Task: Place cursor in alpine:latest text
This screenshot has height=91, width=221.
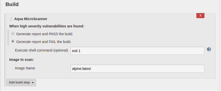Action: [81, 69]
